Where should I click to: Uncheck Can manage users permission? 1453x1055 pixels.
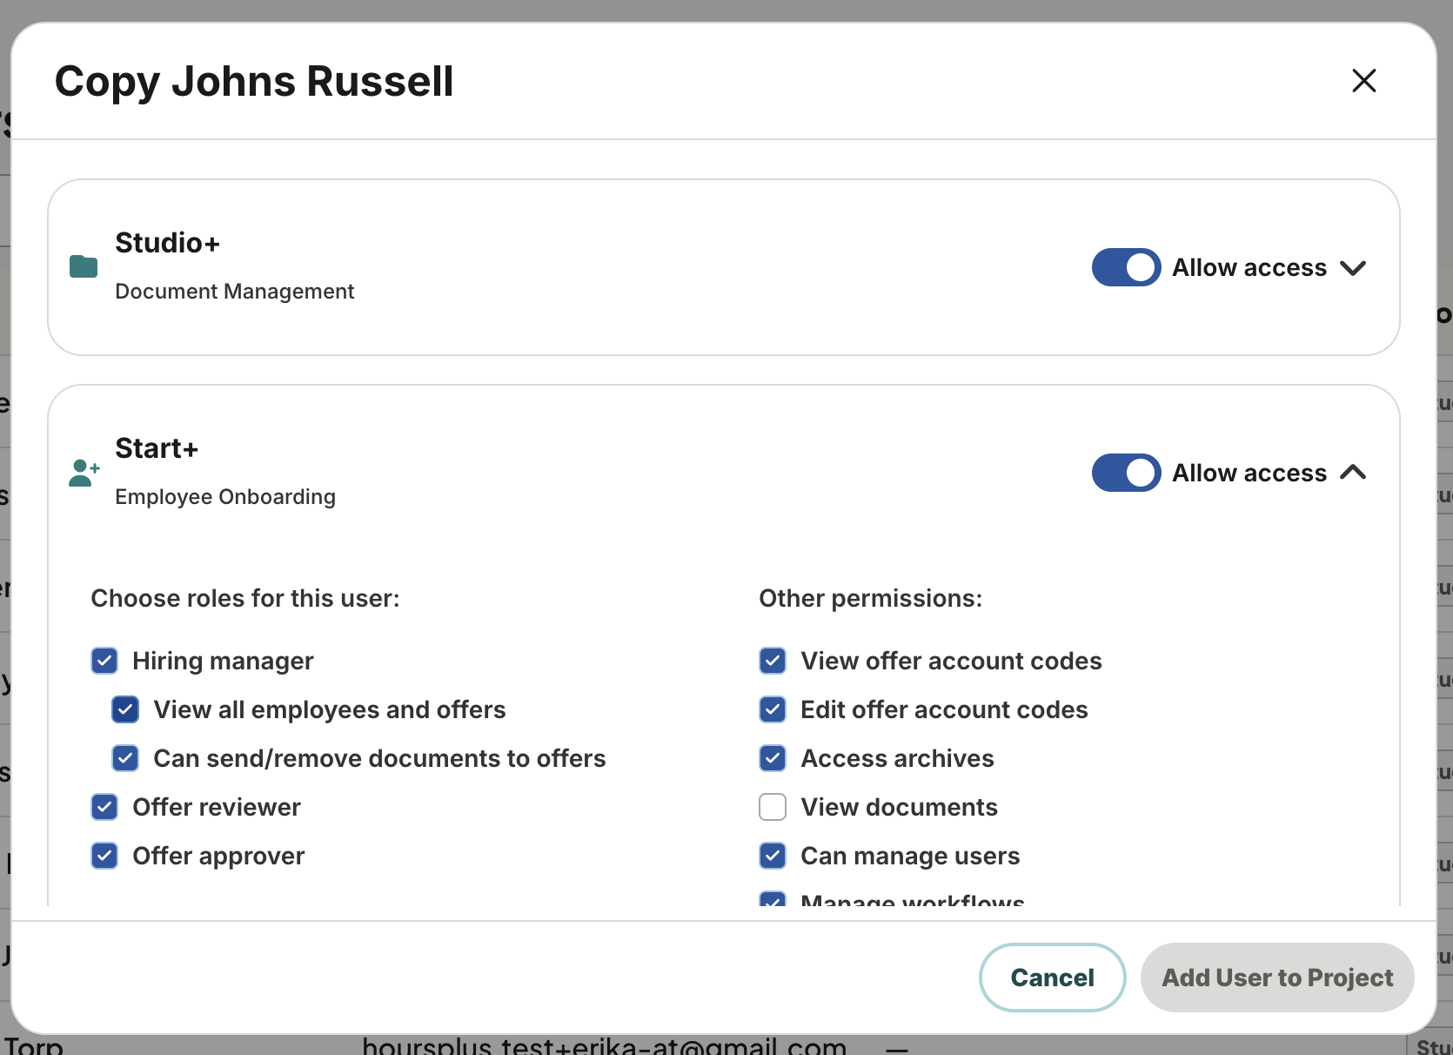pyautogui.click(x=773, y=856)
